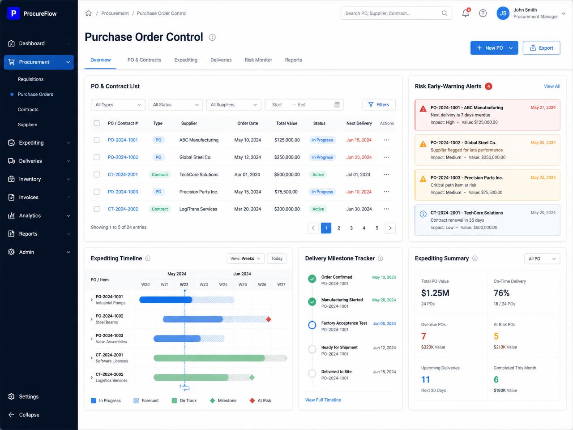Click the info icon beside Purchase Order Control
Screen dimensions: 573x430
point(212,37)
